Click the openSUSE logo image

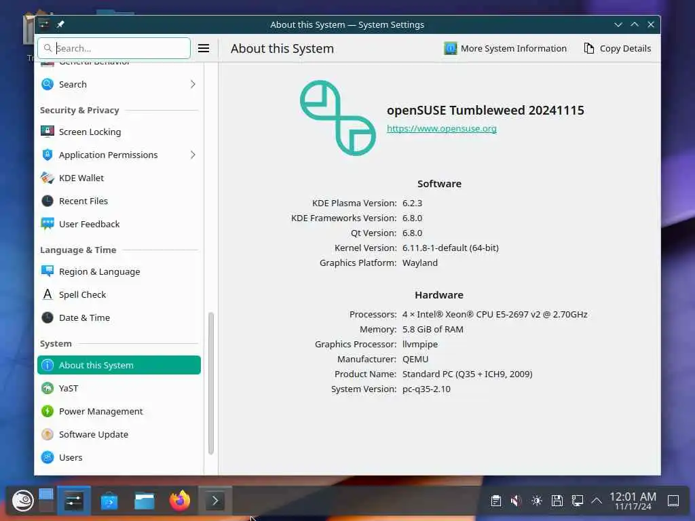coord(338,118)
